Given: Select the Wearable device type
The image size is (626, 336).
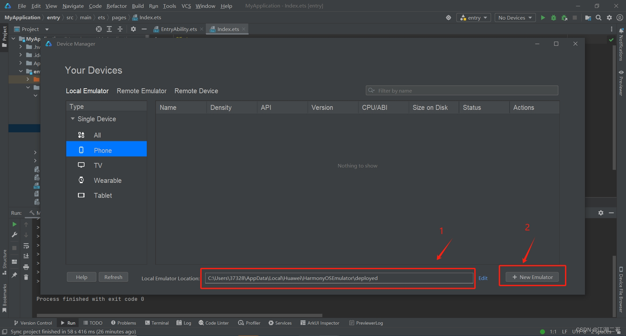Looking at the screenshot, I should tap(106, 180).
